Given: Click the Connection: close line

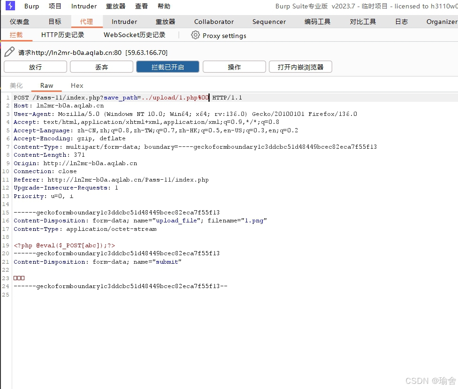Looking at the screenshot, I should coord(45,171).
